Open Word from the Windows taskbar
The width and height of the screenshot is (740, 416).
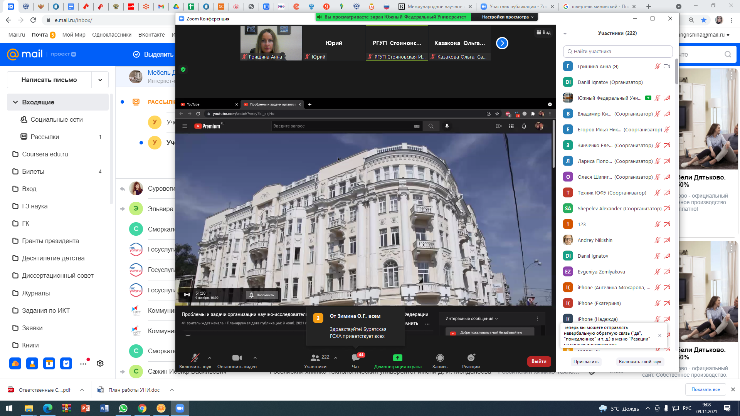click(104, 408)
